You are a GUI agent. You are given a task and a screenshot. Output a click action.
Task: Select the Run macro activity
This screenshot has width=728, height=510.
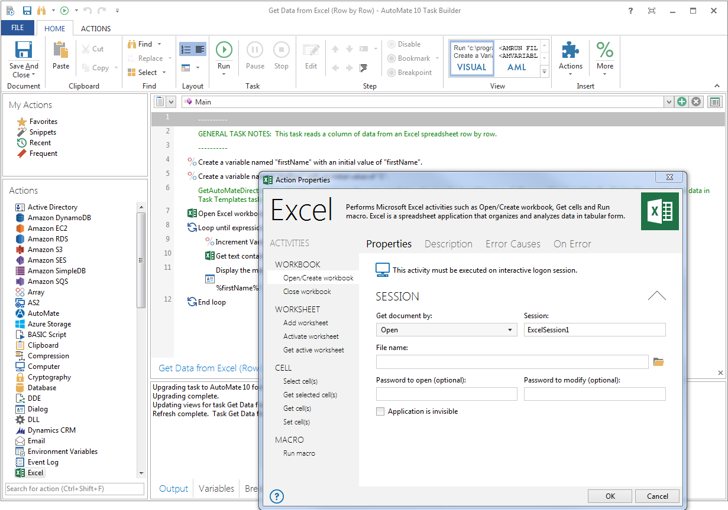click(299, 453)
